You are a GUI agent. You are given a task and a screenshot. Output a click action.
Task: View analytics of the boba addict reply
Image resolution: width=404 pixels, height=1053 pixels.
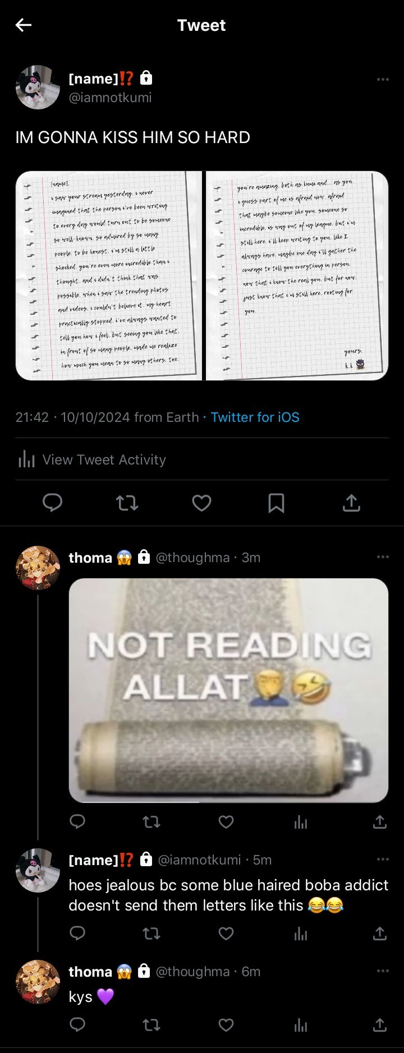coord(301,934)
